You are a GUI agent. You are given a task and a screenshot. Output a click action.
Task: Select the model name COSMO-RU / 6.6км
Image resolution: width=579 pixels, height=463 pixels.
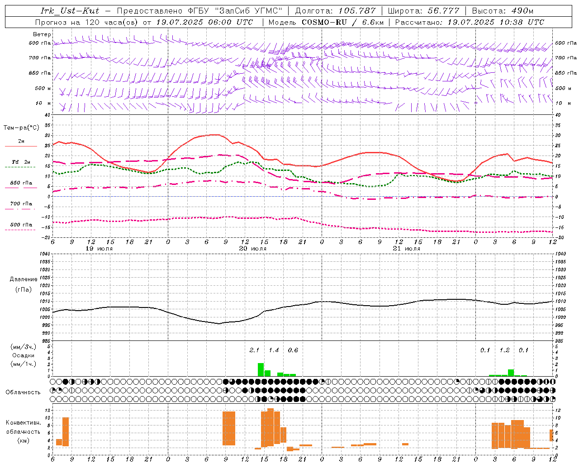pos(342,22)
